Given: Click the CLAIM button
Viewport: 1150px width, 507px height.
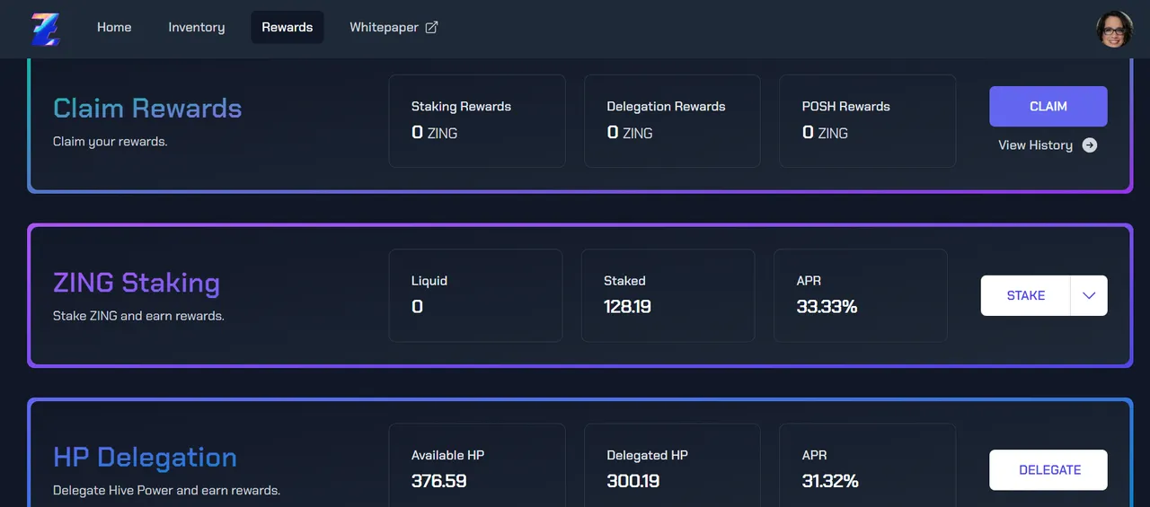Looking at the screenshot, I should click(1048, 106).
